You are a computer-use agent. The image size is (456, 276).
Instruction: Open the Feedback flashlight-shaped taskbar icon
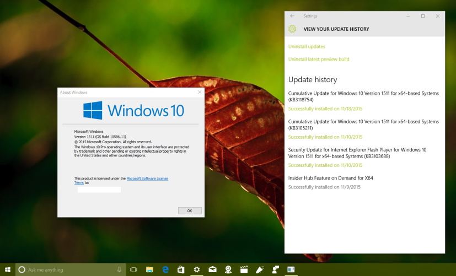click(x=259, y=269)
